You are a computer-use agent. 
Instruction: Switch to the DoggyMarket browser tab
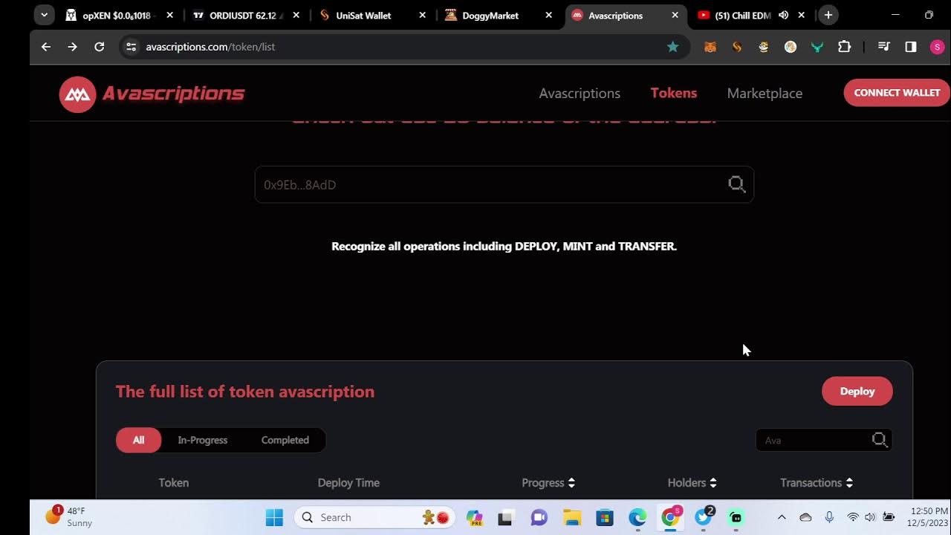[490, 16]
